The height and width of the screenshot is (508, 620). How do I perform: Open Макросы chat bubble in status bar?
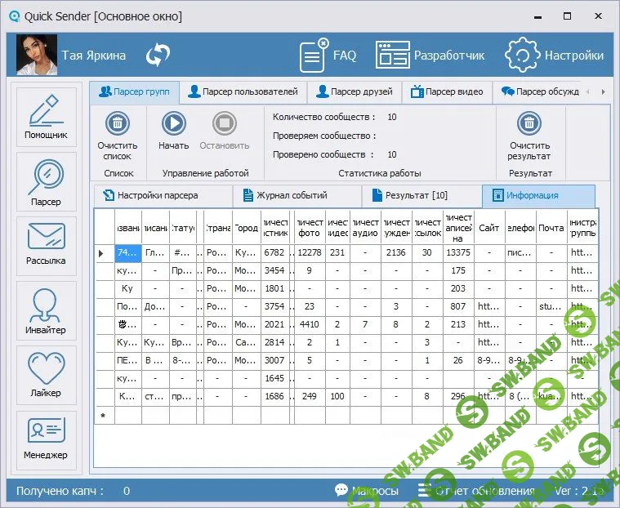coord(367,491)
